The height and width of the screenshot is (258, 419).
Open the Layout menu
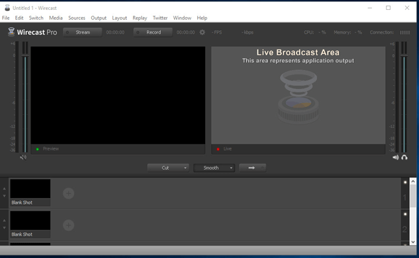pos(119,18)
